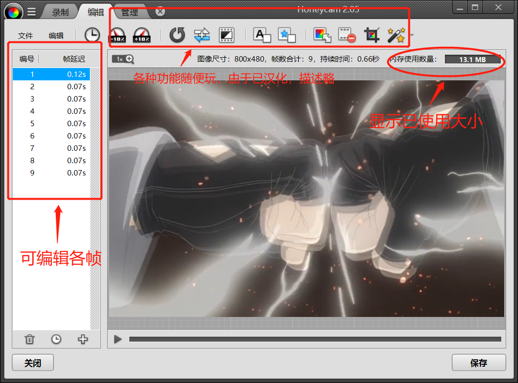Click the playback progress bar
The height and width of the screenshot is (383, 518).
click(x=315, y=339)
